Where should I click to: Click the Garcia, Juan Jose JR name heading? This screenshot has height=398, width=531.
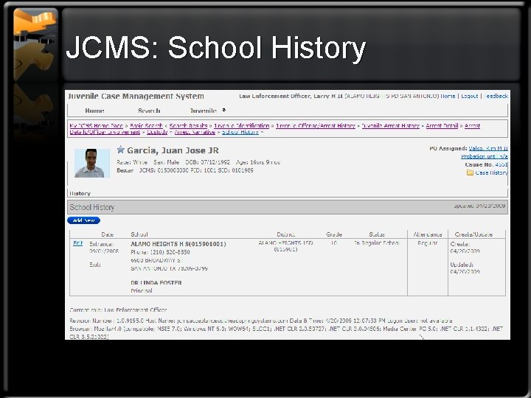(x=173, y=150)
